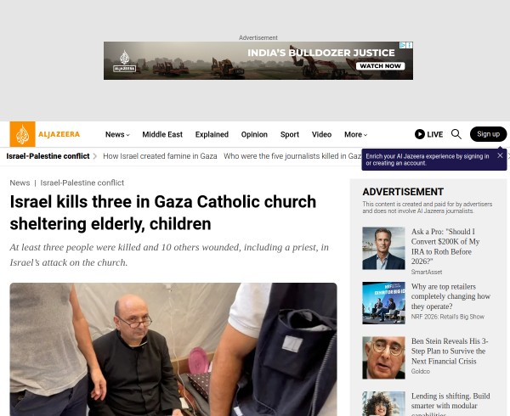The height and width of the screenshot is (416, 510).
Task: Click the News breadcrumb link
Action: pyautogui.click(x=20, y=183)
